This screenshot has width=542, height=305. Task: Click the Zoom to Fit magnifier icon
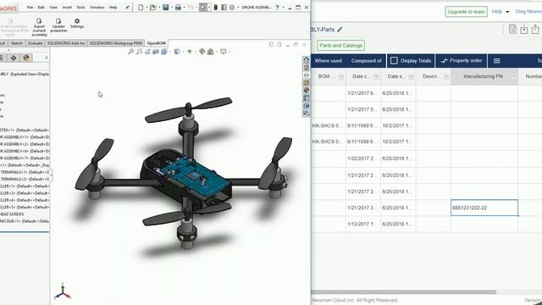[130, 52]
